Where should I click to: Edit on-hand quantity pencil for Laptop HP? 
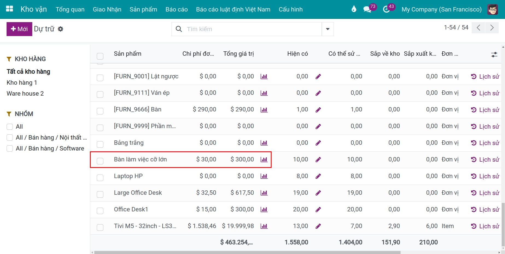[x=318, y=176]
